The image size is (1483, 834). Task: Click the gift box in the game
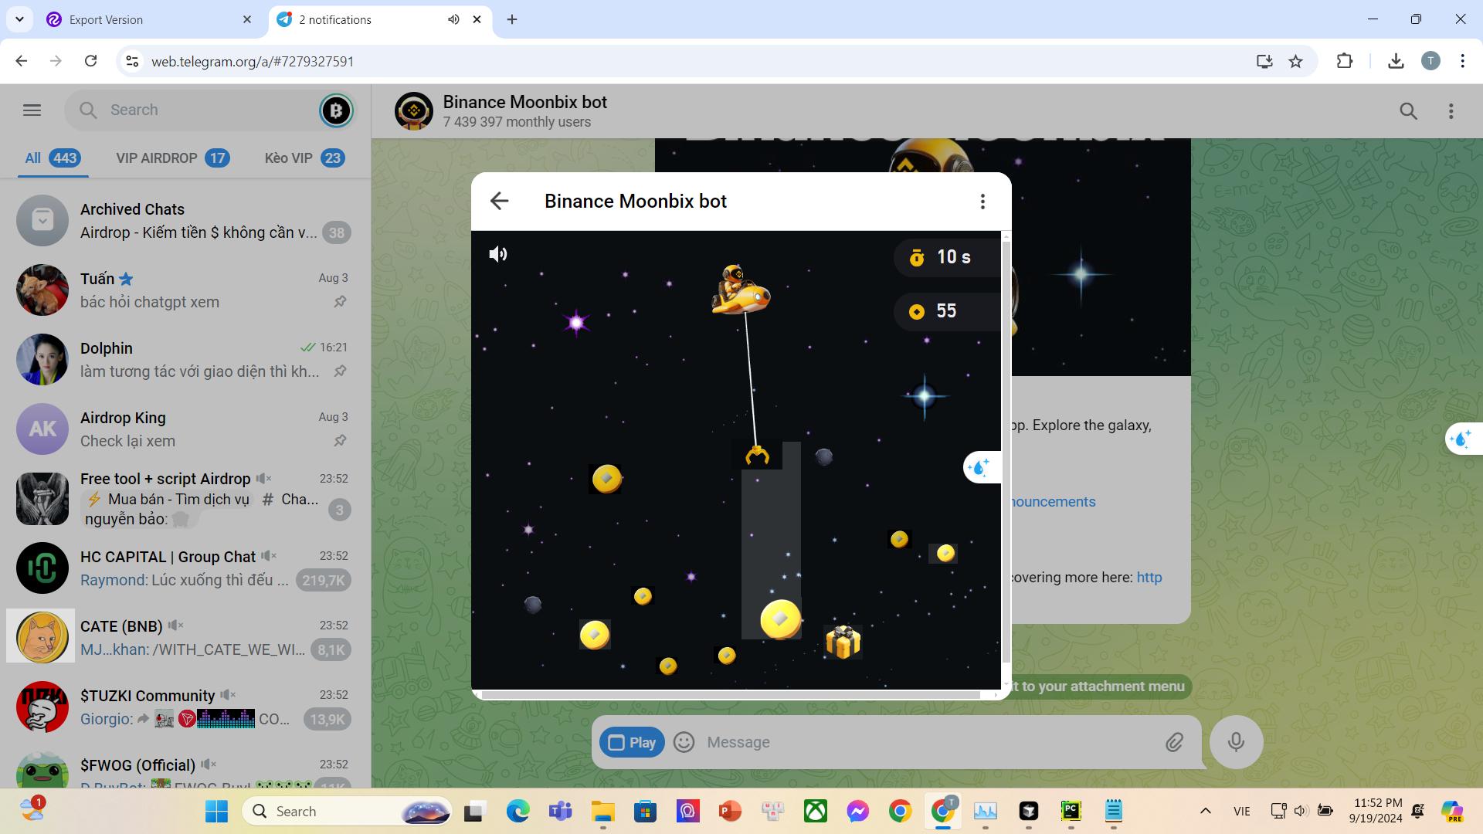coord(843,642)
